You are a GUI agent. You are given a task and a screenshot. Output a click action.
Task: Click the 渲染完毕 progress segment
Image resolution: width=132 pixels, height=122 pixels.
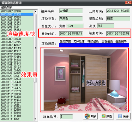pos(122,45)
